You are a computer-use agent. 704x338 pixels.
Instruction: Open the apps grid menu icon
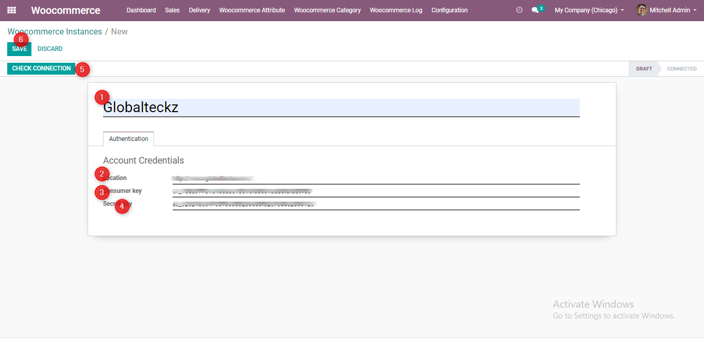tap(11, 10)
